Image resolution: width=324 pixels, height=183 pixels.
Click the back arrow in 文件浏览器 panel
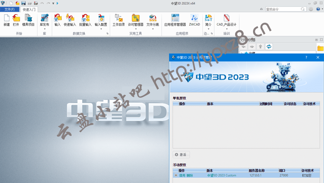244,46
